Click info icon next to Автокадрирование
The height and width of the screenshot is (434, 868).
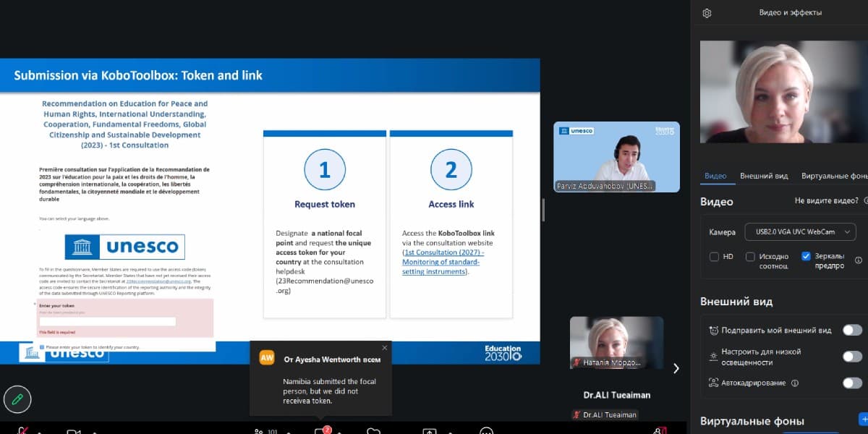[795, 383]
